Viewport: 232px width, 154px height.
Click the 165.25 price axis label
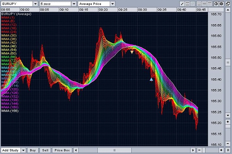pyautogui.click(x=216, y=112)
